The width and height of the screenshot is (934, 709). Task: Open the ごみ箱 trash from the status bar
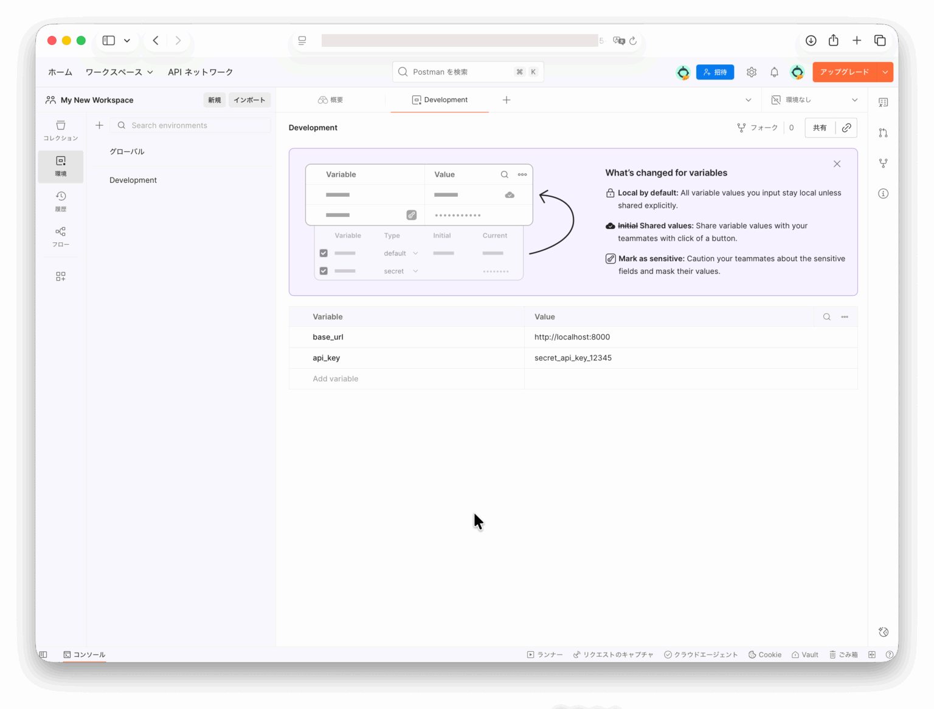843,654
